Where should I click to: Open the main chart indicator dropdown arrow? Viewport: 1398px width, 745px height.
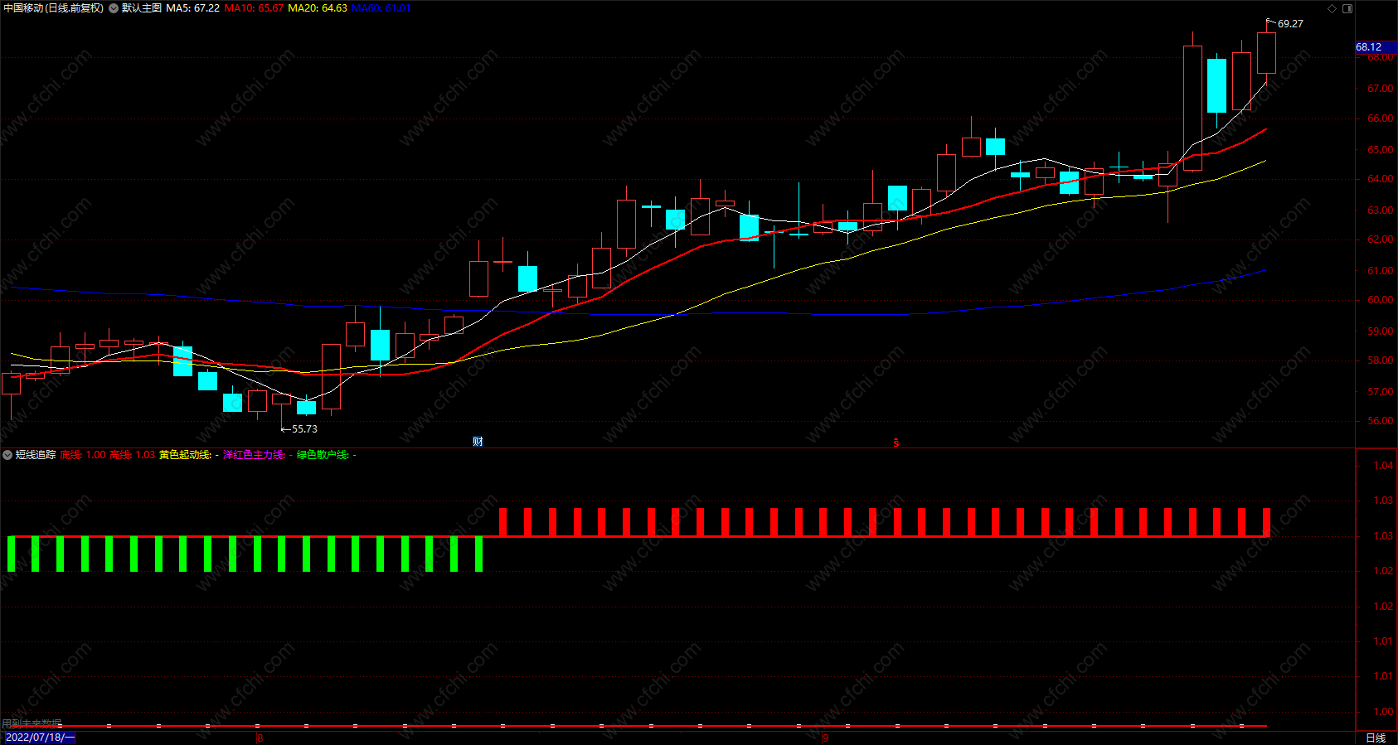(x=114, y=8)
